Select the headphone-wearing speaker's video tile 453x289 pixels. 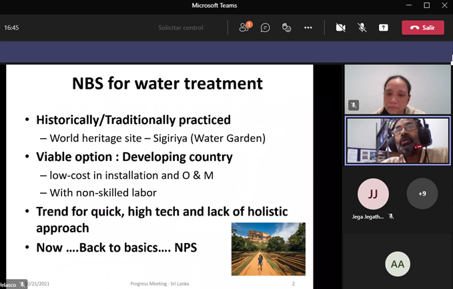398,141
